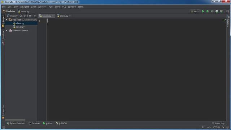Open the Event Log

[218, 123]
